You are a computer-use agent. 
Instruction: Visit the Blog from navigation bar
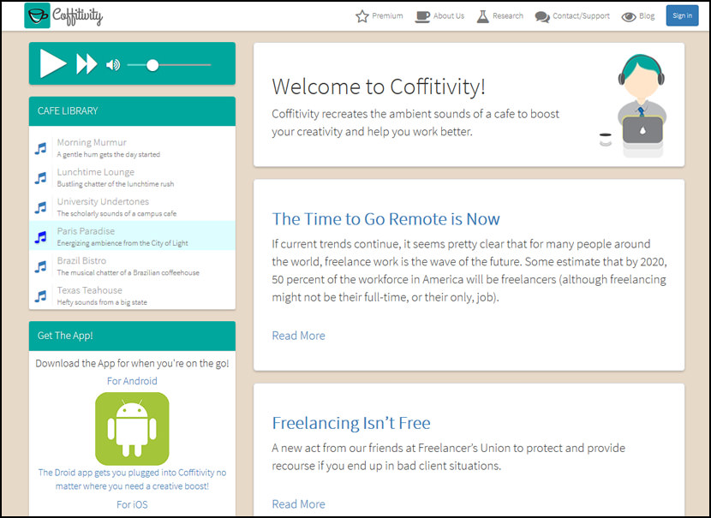pos(638,17)
